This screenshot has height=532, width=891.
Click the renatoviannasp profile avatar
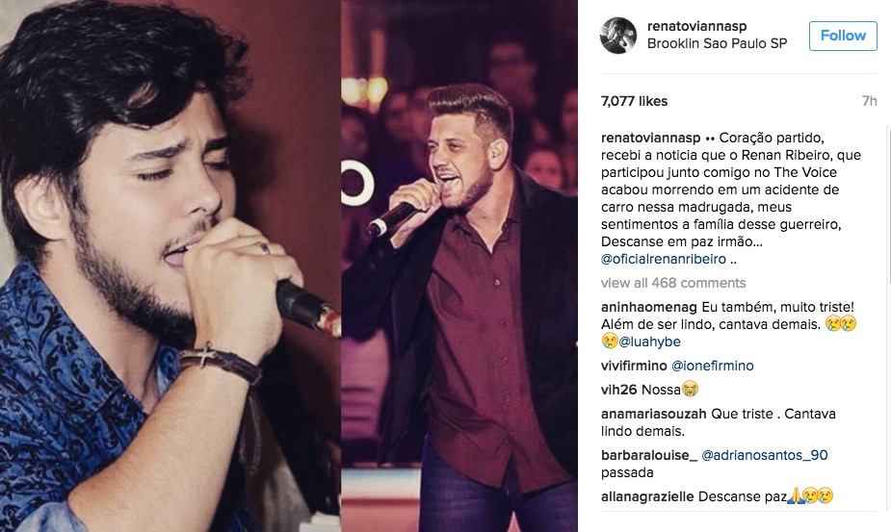(x=618, y=36)
